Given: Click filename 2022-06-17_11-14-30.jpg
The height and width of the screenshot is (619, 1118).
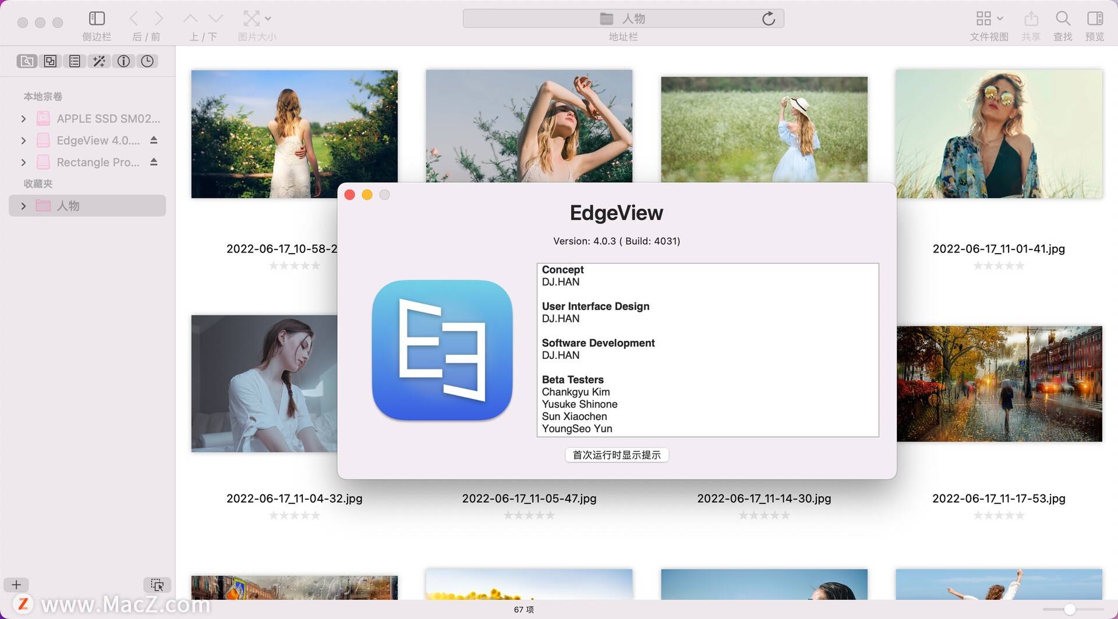Looking at the screenshot, I should point(764,499).
